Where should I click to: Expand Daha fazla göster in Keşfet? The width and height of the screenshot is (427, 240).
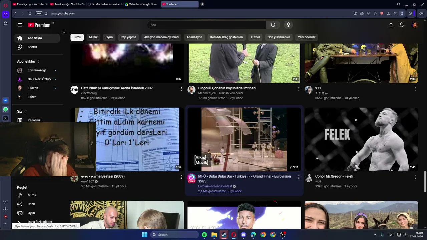[x=37, y=222]
